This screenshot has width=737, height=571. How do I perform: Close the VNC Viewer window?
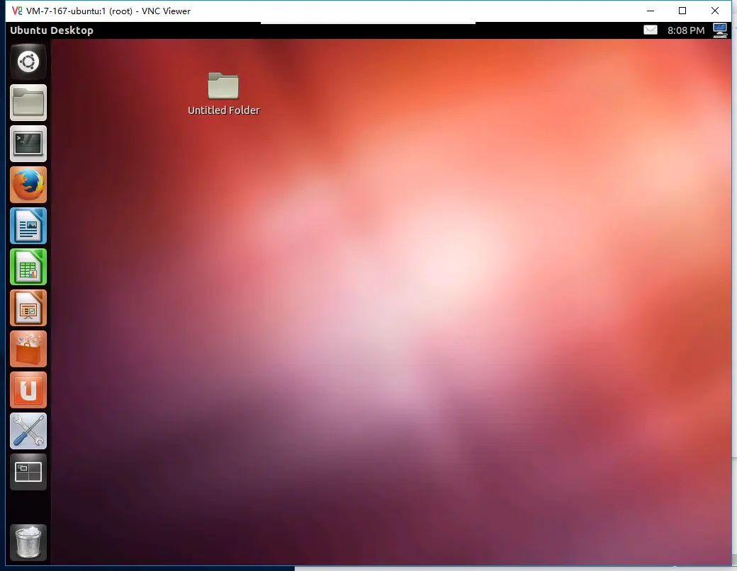click(715, 11)
